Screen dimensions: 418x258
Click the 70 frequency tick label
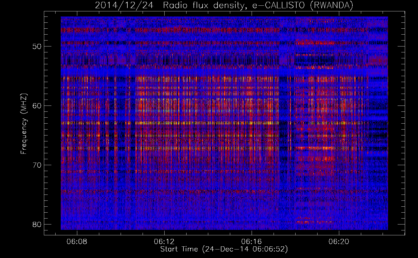click(37, 165)
